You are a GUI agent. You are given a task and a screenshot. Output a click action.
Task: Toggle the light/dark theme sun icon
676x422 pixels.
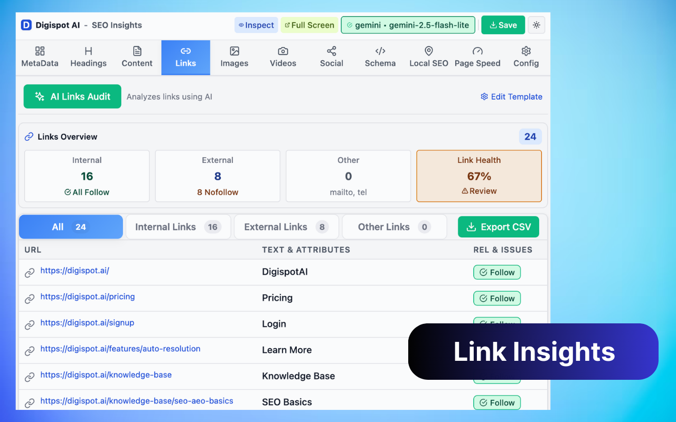537,25
